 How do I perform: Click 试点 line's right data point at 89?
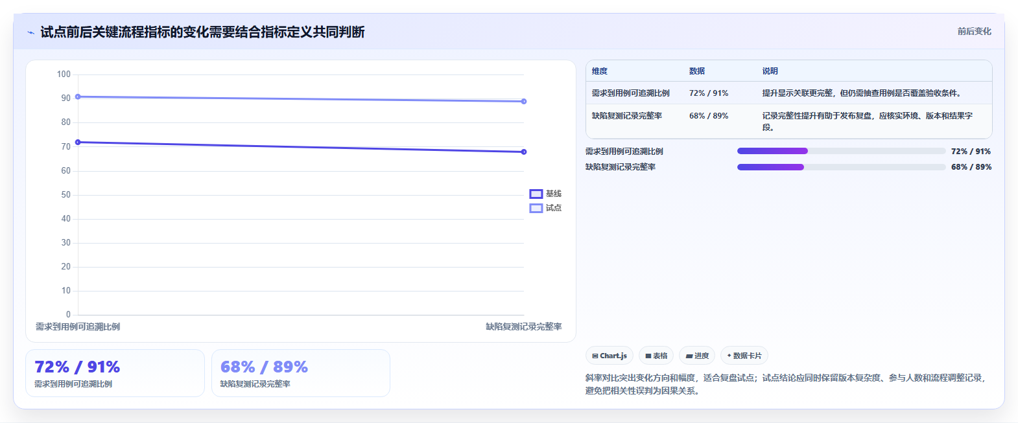pos(524,101)
